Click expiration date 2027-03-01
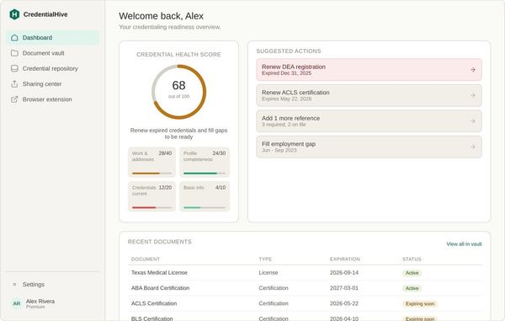The width and height of the screenshot is (505, 321). pos(344,288)
